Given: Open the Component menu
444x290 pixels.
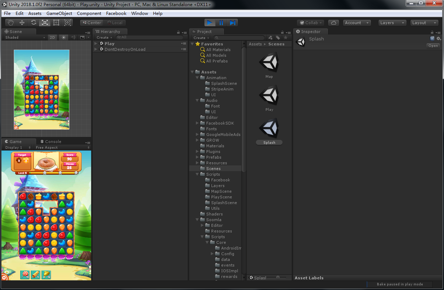Looking at the screenshot, I should pos(89,13).
